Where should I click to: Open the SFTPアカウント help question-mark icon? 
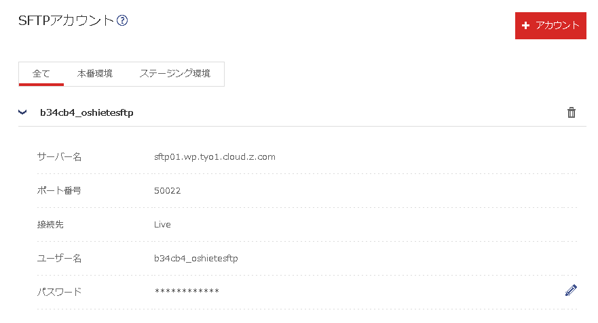tap(122, 20)
